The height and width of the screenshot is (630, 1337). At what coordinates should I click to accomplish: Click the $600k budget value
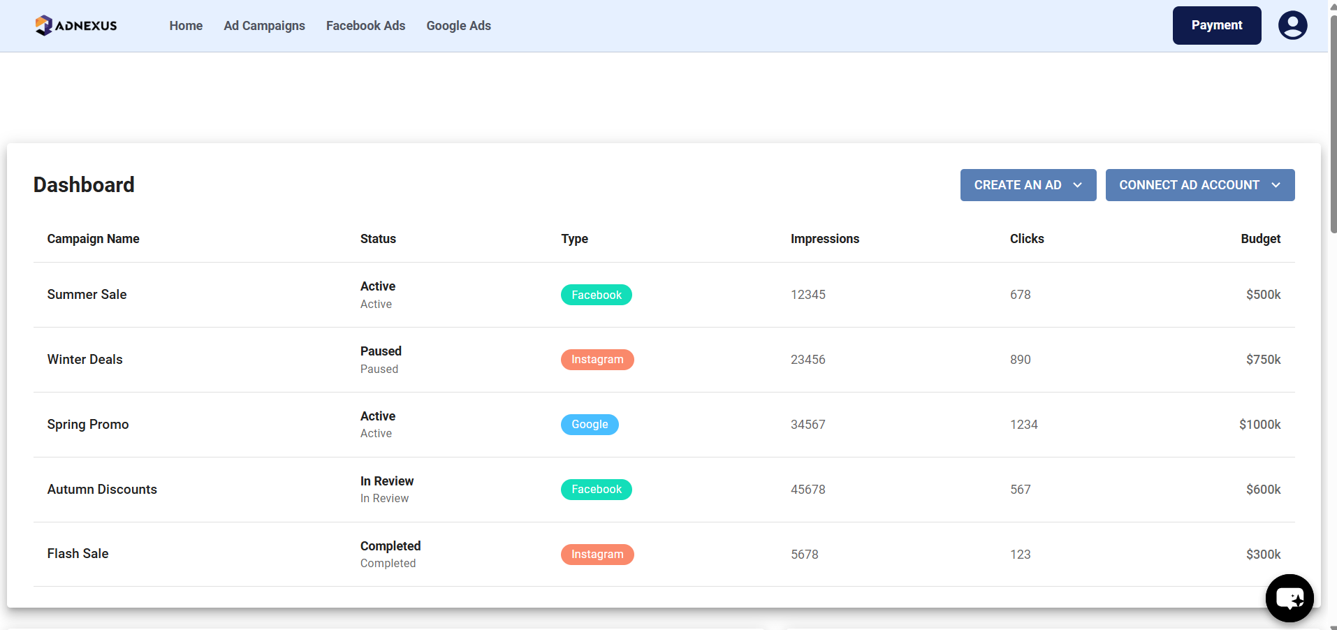click(x=1263, y=490)
